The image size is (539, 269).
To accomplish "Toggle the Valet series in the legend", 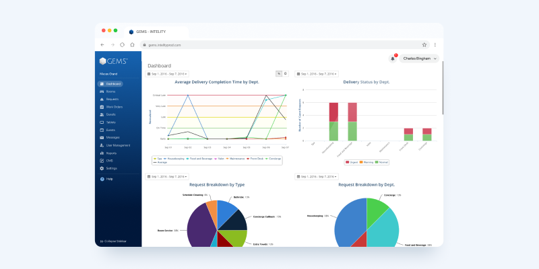I will coord(218,159).
